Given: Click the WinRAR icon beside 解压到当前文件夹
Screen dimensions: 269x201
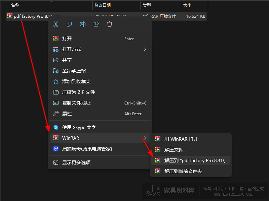Looking at the screenshot, I should [158, 171].
